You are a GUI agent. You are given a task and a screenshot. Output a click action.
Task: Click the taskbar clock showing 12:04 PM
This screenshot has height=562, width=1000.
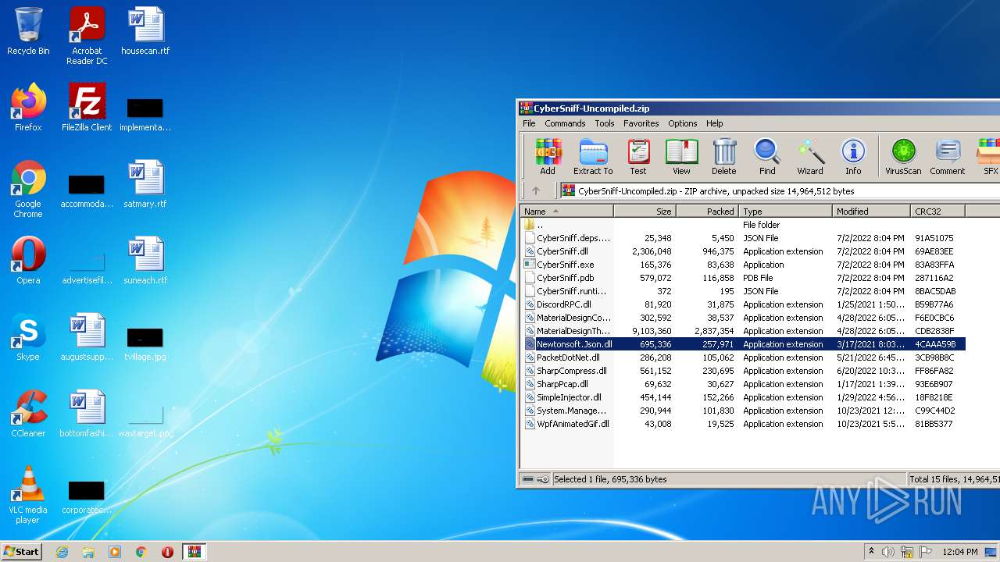click(960, 552)
